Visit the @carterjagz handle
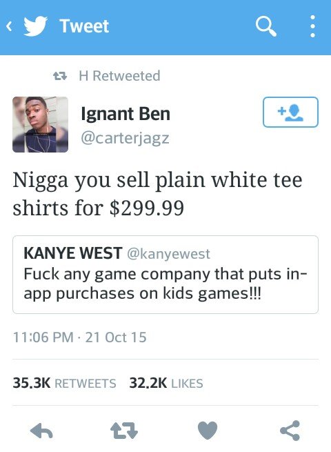The width and height of the screenshot is (331, 452). [x=125, y=138]
